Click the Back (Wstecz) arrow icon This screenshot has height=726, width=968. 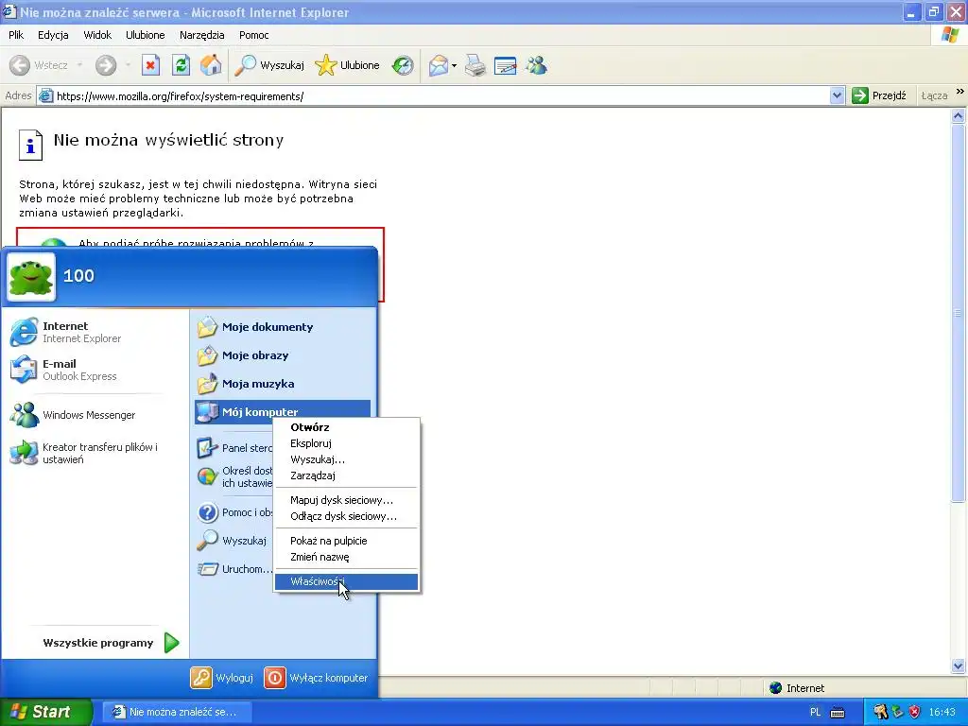(x=19, y=65)
